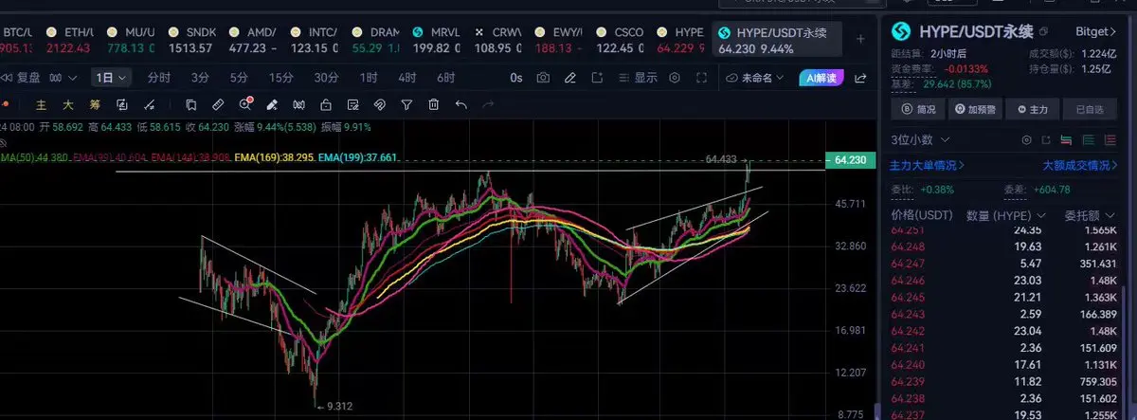
Task: Switch to 分时 timeframe
Action: click(x=159, y=78)
